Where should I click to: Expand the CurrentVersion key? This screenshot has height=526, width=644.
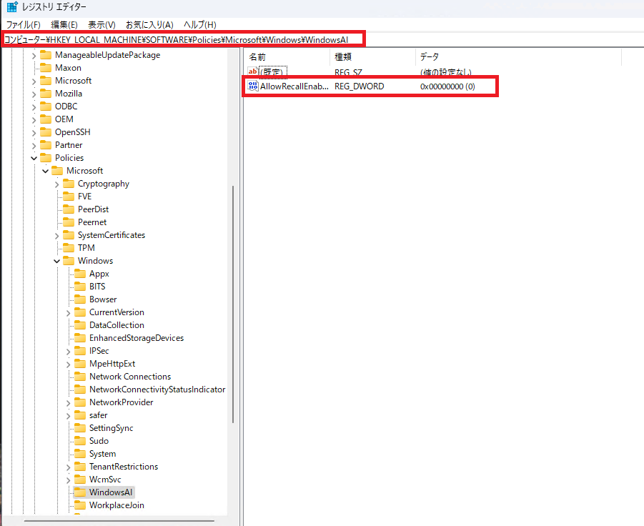click(x=69, y=313)
